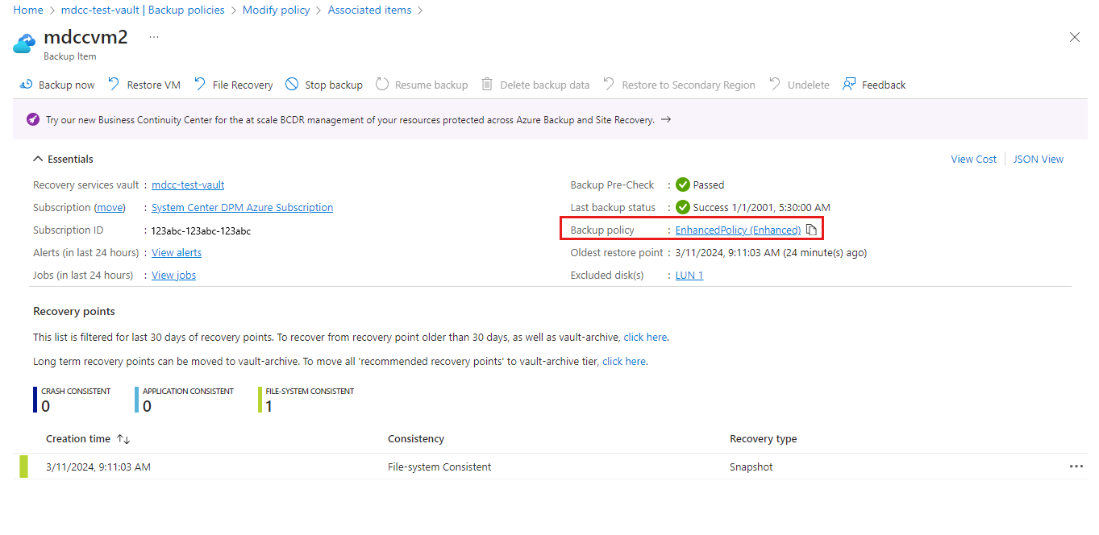The height and width of the screenshot is (535, 1099).
Task: Open more options next to mdccvm2 title
Action: (153, 35)
